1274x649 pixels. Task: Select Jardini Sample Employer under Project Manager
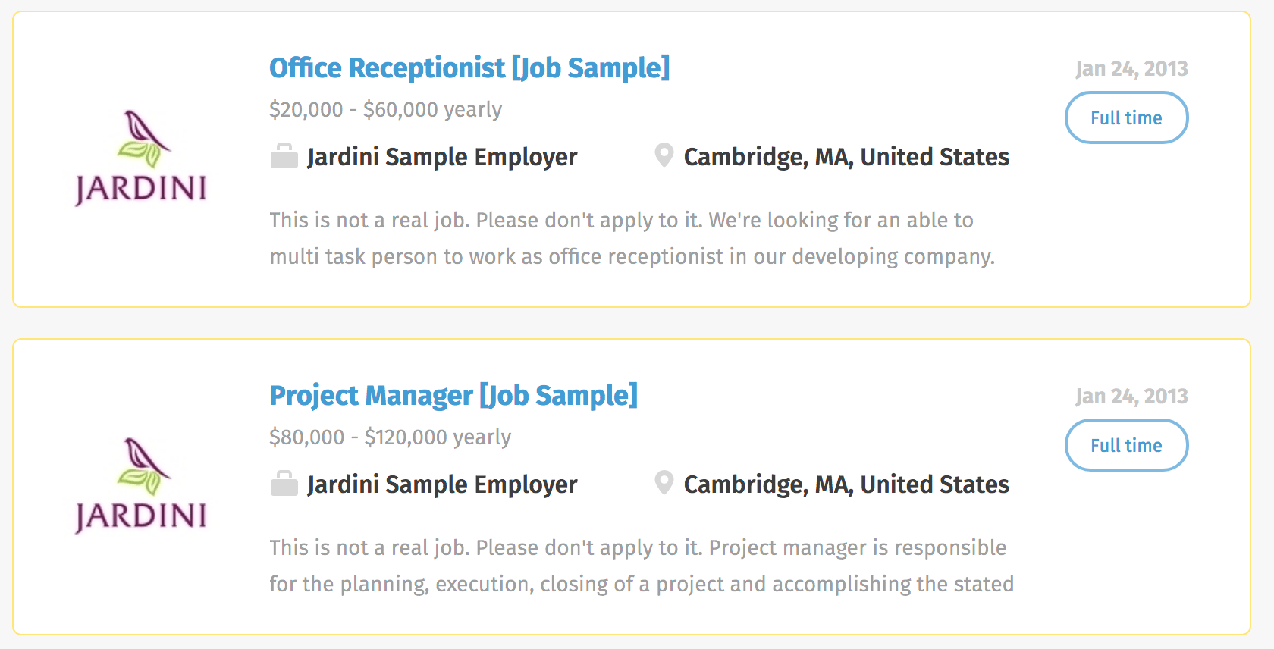[x=442, y=484]
